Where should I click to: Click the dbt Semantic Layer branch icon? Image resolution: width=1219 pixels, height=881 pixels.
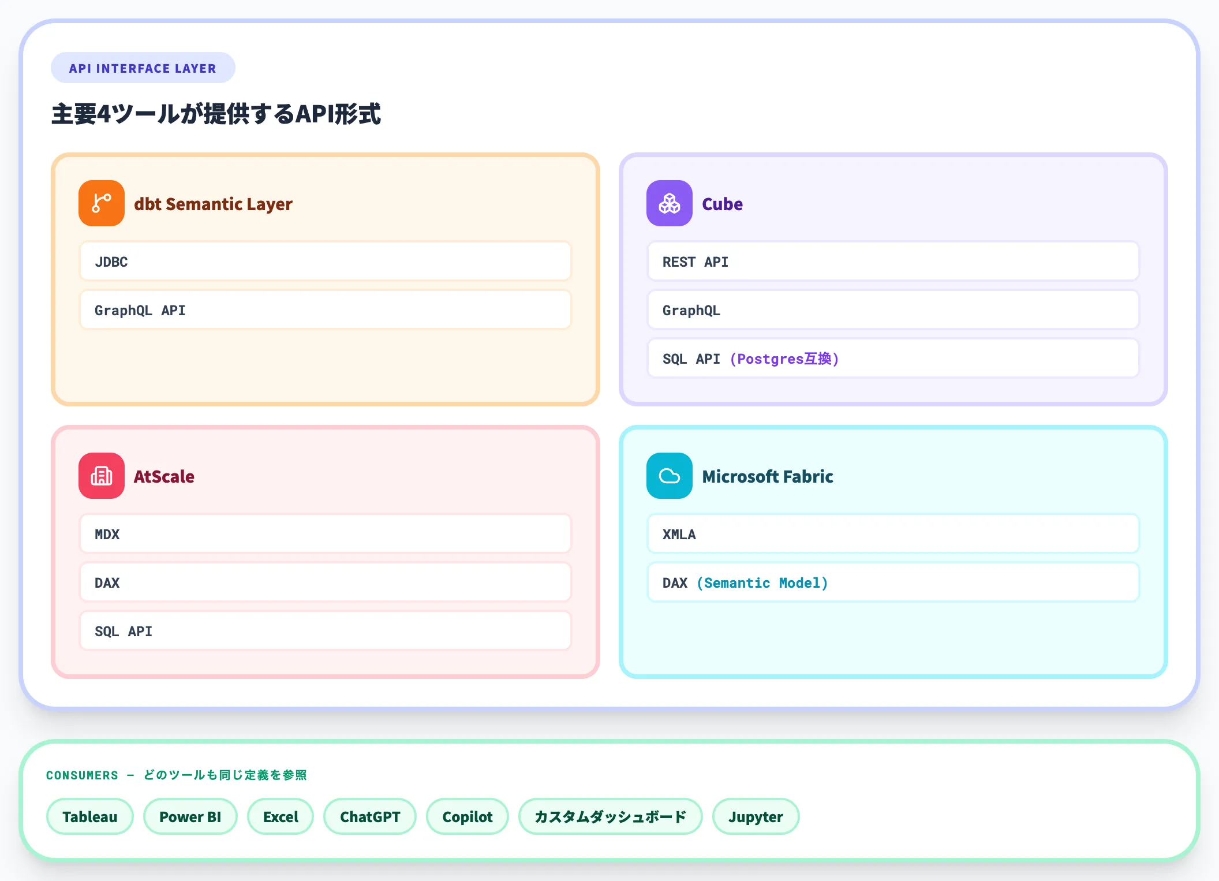tap(102, 203)
